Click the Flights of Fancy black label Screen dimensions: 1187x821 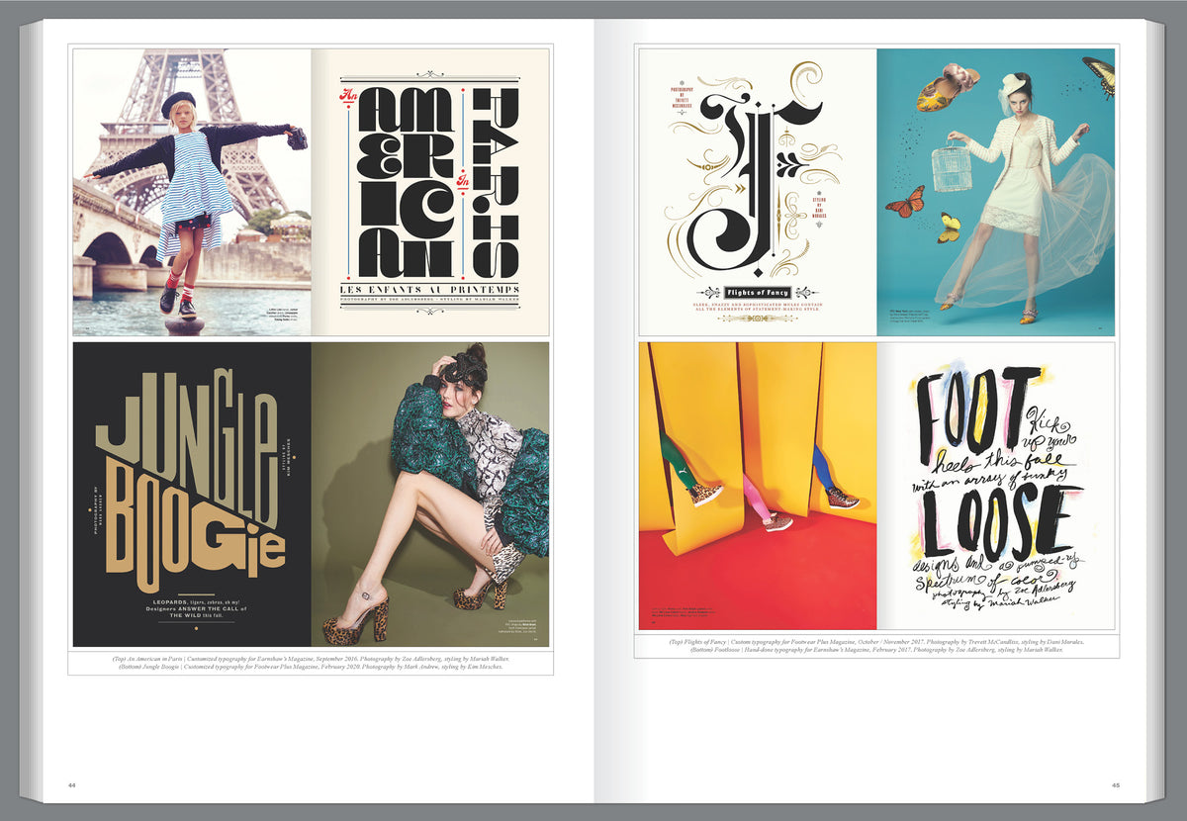(x=757, y=293)
